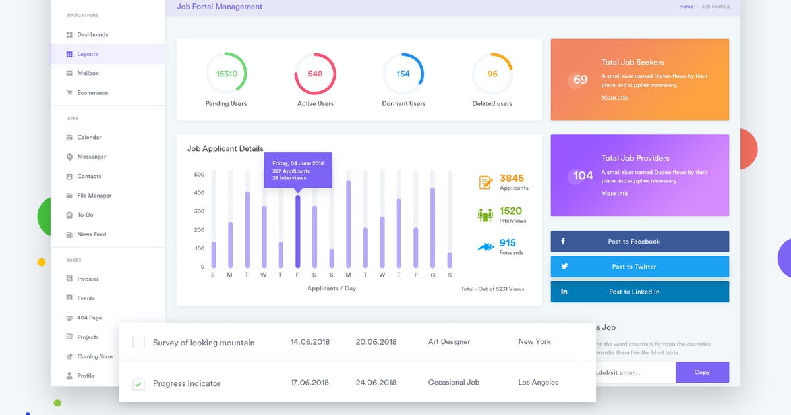This screenshot has height=415, width=791.
Task: Click the Mailbox envelope icon
Action: coord(69,73)
